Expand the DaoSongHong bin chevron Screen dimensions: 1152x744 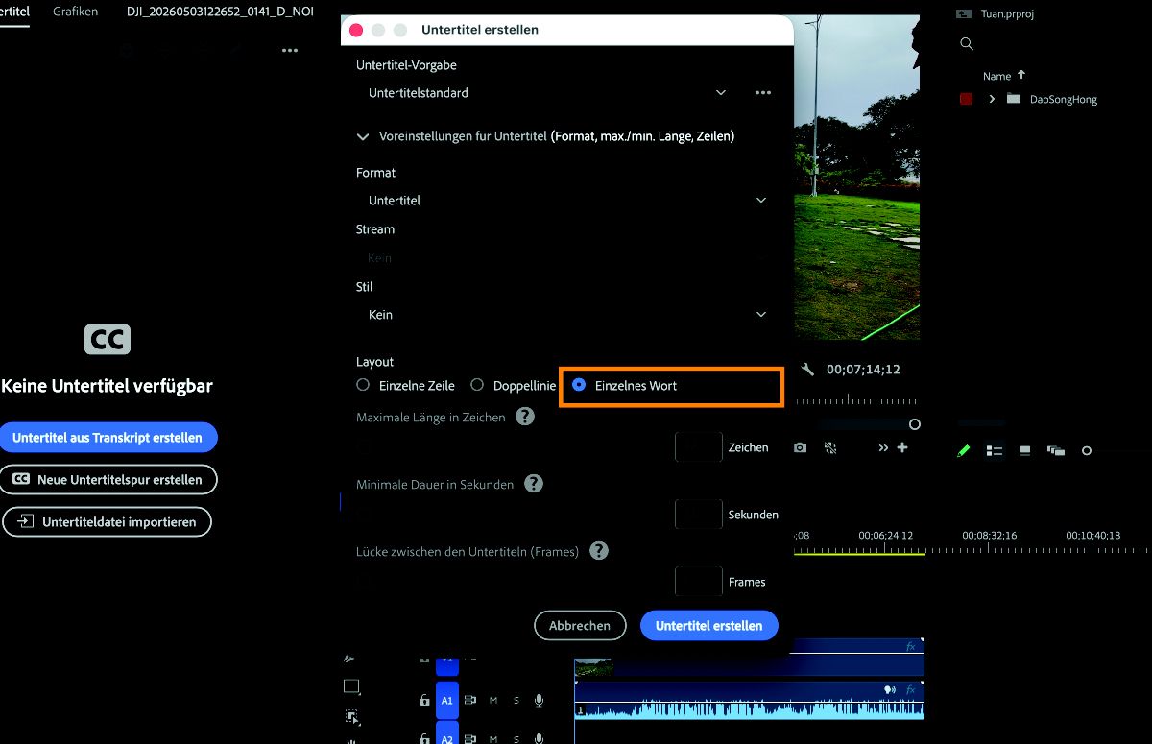[x=992, y=99]
